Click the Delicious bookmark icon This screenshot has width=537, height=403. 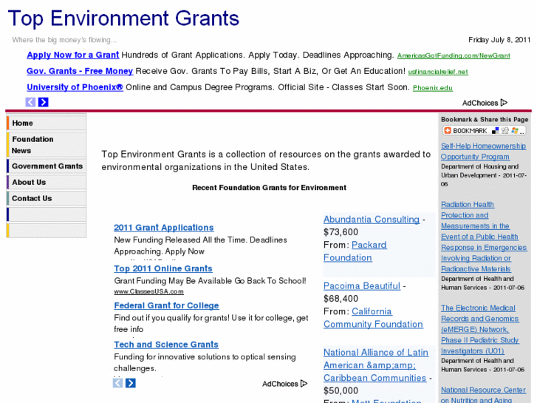pyautogui.click(x=495, y=131)
